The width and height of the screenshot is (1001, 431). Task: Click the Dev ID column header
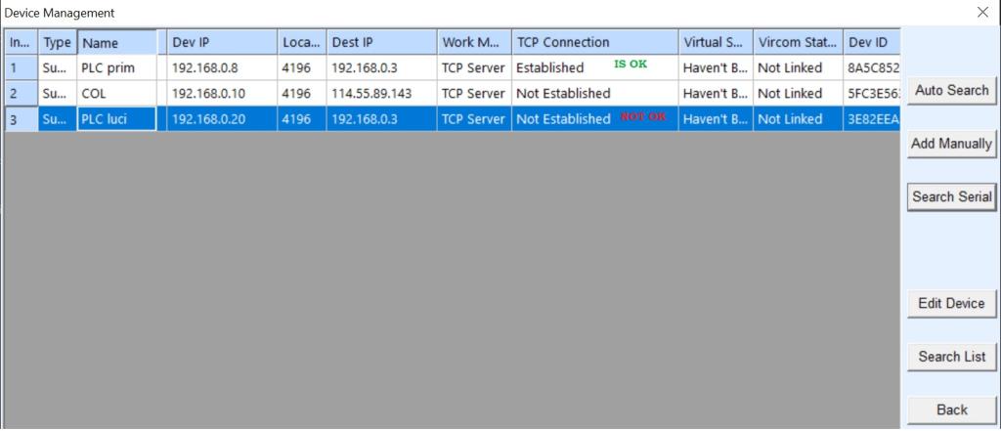(870, 43)
